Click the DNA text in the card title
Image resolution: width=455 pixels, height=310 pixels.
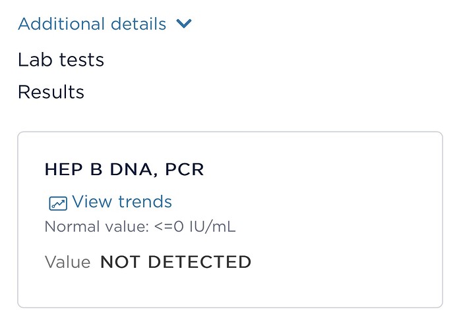[x=131, y=170]
